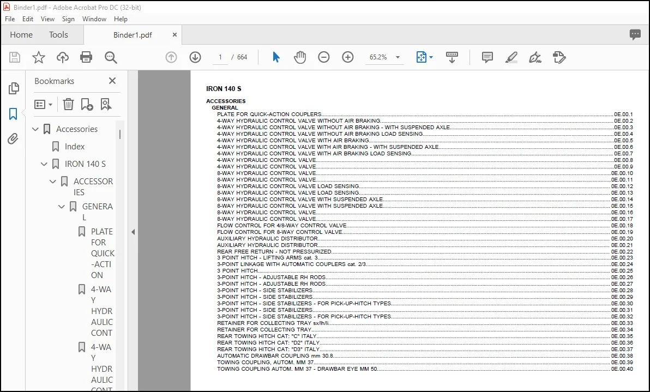Viewport: 650px width, 392px height.
Task: Find the current bookmark icon
Action: (x=106, y=104)
